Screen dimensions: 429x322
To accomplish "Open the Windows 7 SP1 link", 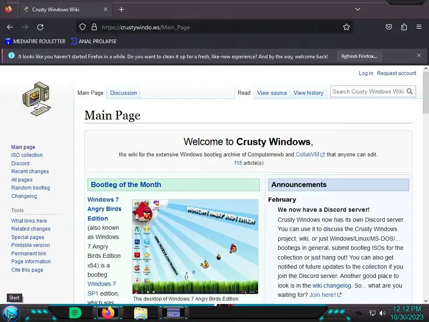I will [x=101, y=288].
